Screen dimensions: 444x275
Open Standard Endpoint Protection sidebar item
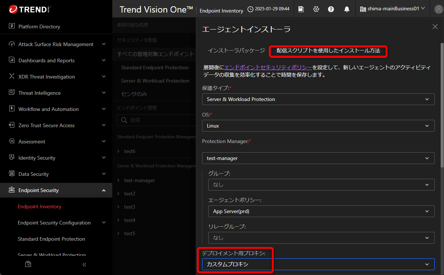click(51, 239)
